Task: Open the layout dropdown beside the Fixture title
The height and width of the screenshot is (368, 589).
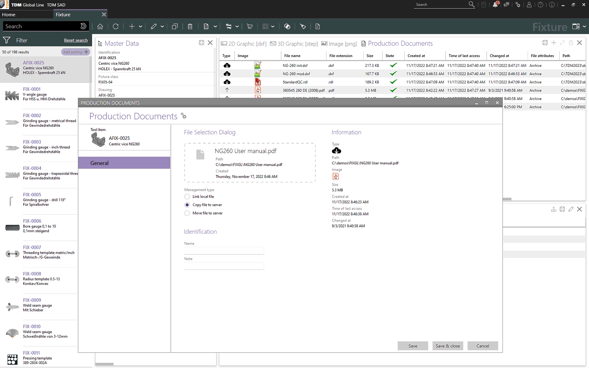Action: coord(584,26)
